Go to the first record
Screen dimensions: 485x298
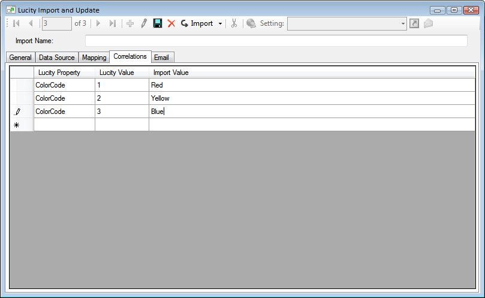click(16, 23)
